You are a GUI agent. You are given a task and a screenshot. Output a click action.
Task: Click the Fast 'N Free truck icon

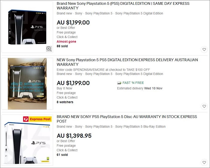[x=119, y=83]
